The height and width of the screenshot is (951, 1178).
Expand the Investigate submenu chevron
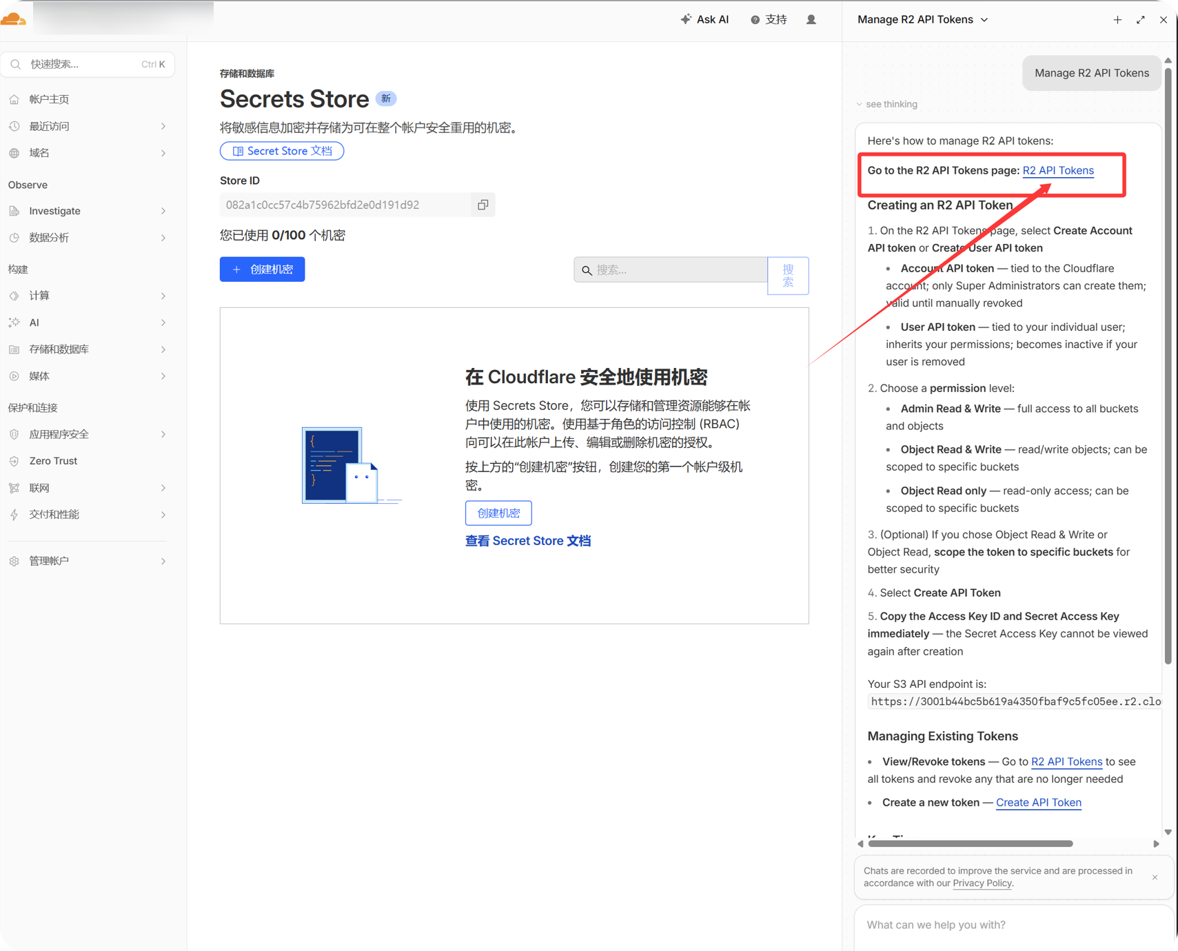coord(163,211)
